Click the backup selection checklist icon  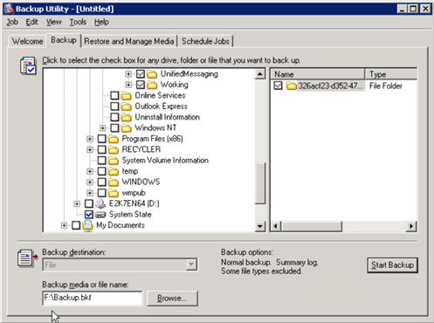click(x=28, y=65)
